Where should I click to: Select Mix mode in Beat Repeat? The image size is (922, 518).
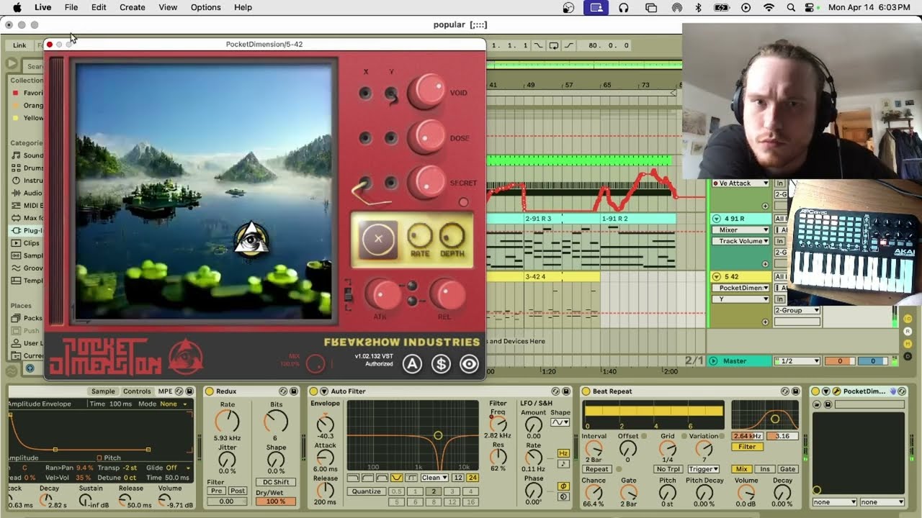[742, 469]
